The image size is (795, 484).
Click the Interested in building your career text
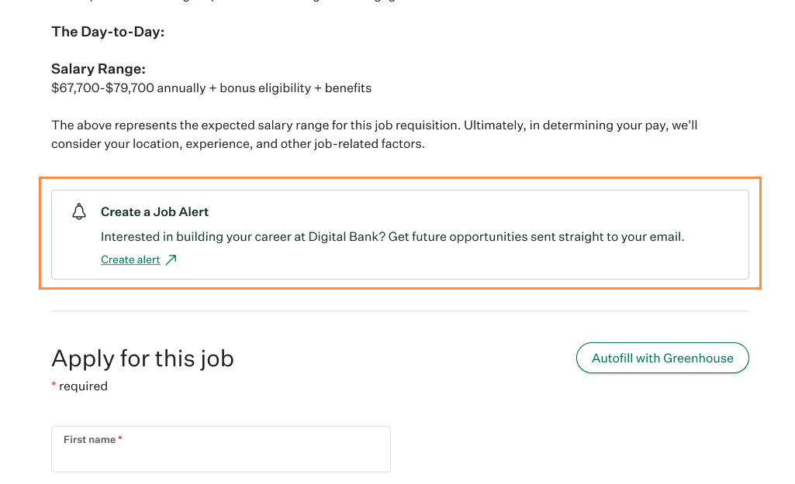[x=392, y=236]
